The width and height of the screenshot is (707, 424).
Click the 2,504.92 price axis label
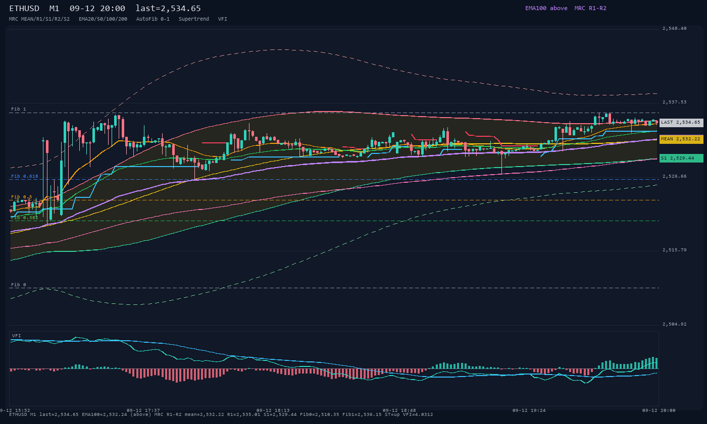pyautogui.click(x=675, y=325)
